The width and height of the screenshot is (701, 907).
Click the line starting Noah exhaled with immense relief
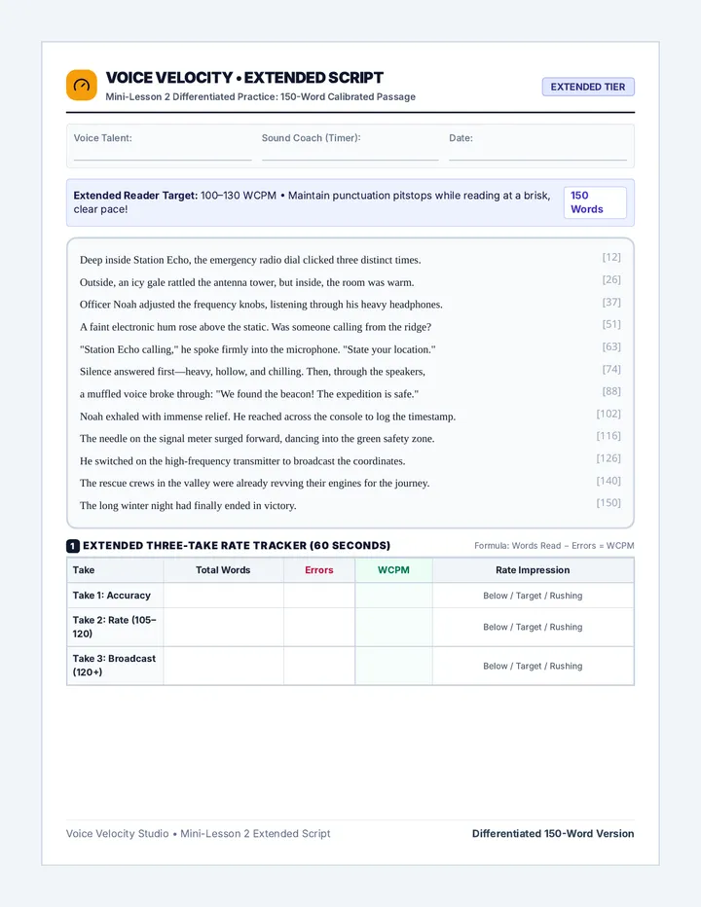click(268, 417)
